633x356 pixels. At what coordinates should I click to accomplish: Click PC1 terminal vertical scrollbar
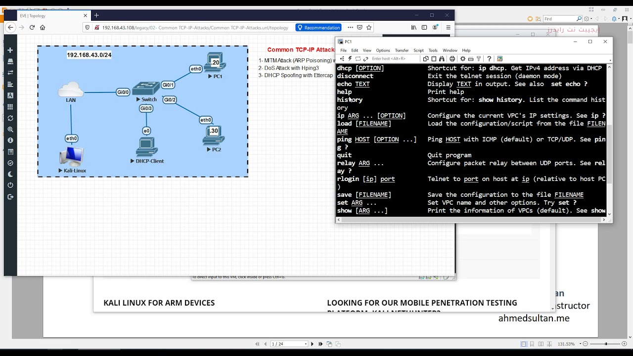coord(609,140)
